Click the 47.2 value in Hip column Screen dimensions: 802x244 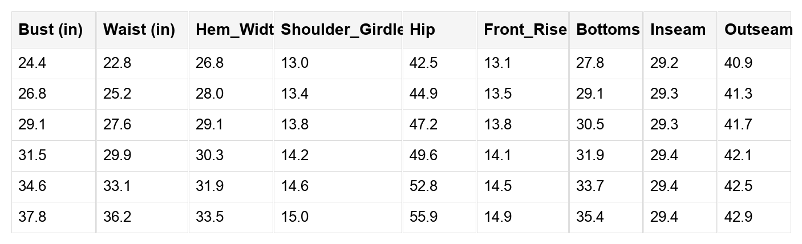pos(423,125)
